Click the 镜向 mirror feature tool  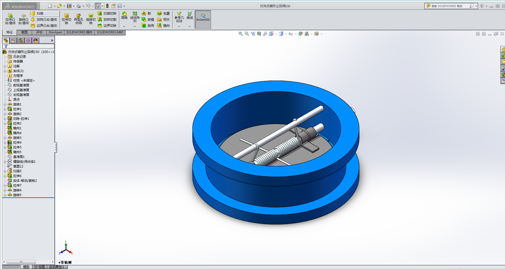164,26
